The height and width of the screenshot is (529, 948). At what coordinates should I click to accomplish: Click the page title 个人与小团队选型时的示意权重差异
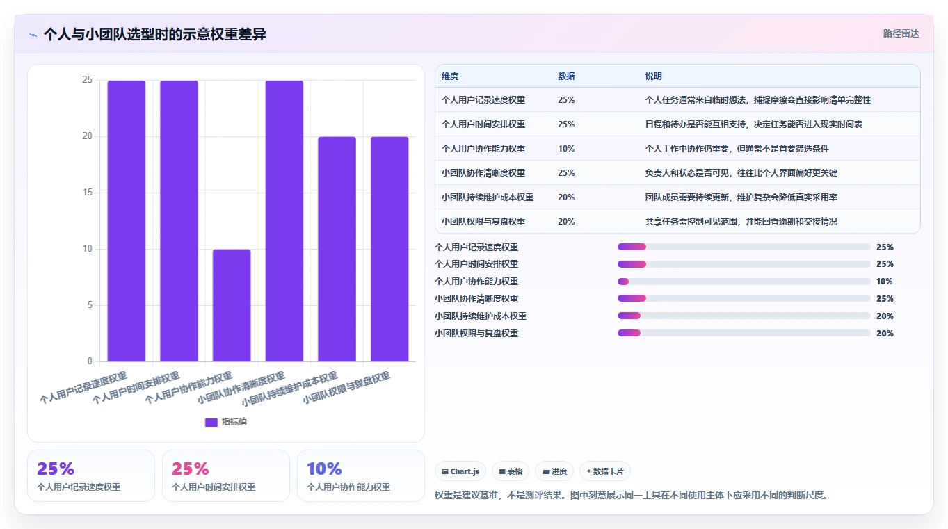click(154, 35)
